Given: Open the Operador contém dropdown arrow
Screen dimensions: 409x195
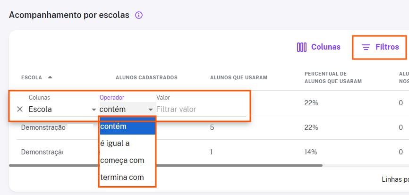Looking at the screenshot, I should click(151, 110).
